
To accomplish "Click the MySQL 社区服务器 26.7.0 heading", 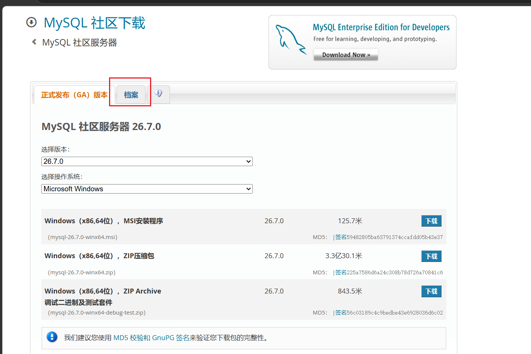I will [x=101, y=127].
